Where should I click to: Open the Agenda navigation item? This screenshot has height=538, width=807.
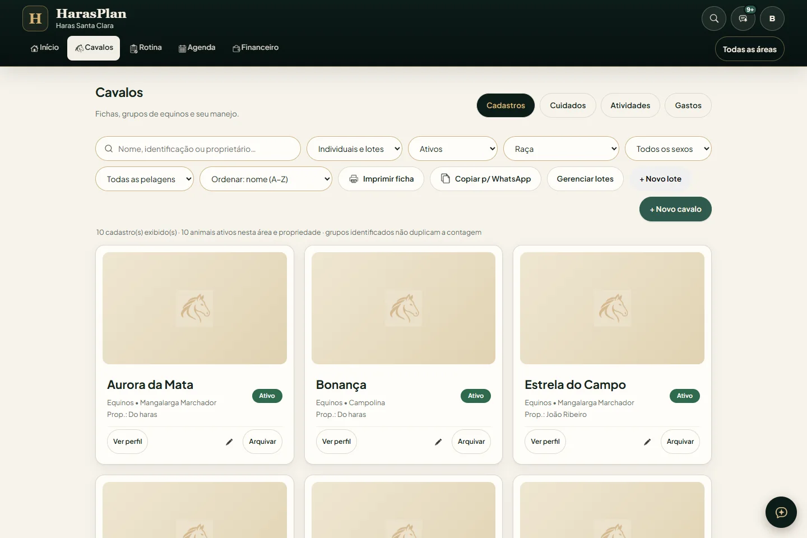pos(197,48)
